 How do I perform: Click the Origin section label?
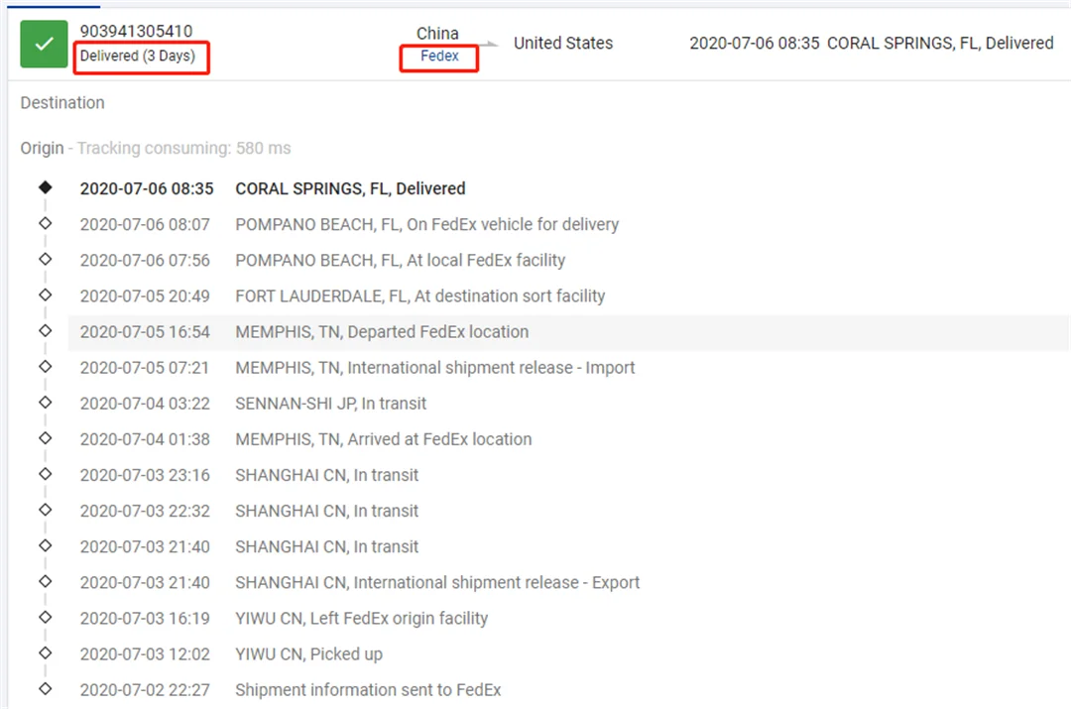42,148
